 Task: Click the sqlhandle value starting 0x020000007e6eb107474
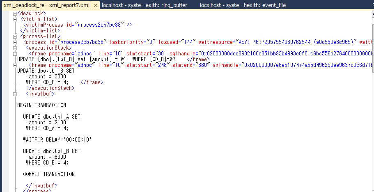pyautogui.click(x=307, y=65)
